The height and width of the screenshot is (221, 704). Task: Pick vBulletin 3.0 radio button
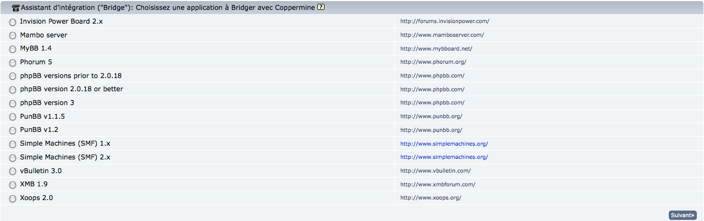coord(13,171)
